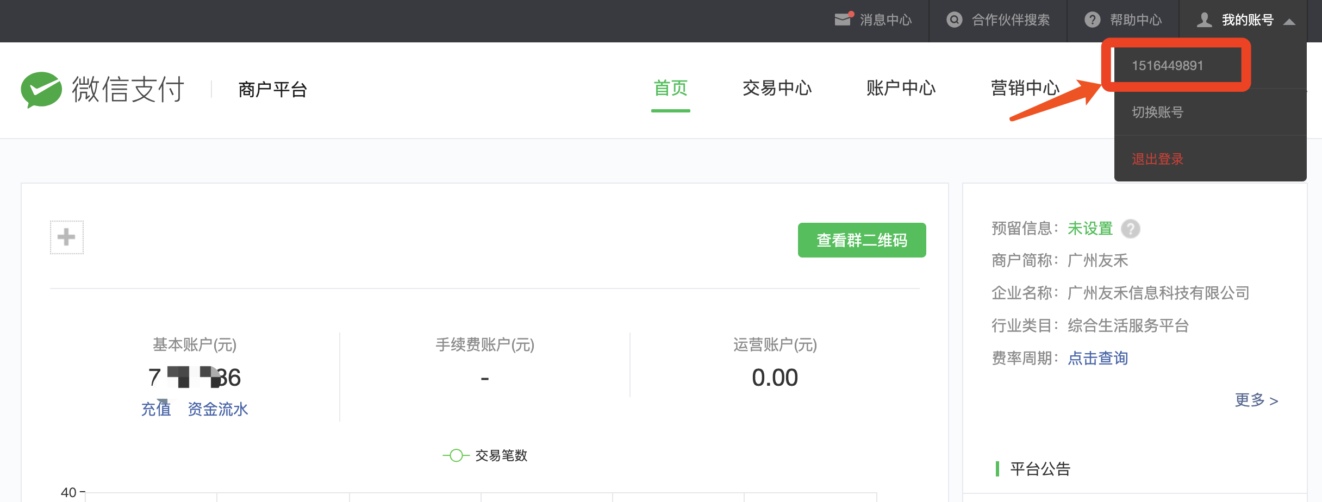The image size is (1322, 502).
Task: Collapse the 我的账号 dropdown arrow
Action: pyautogui.click(x=1289, y=22)
